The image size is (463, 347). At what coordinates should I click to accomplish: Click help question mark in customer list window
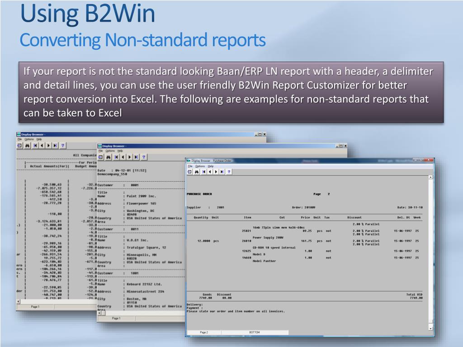point(143,157)
